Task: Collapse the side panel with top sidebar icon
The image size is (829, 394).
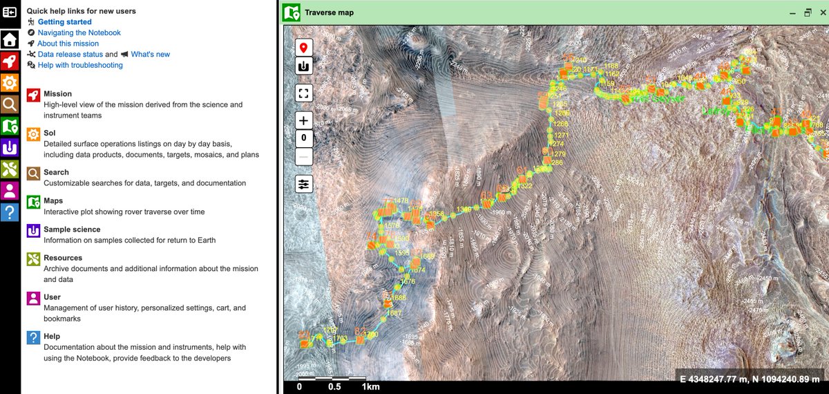Action: [x=10, y=13]
